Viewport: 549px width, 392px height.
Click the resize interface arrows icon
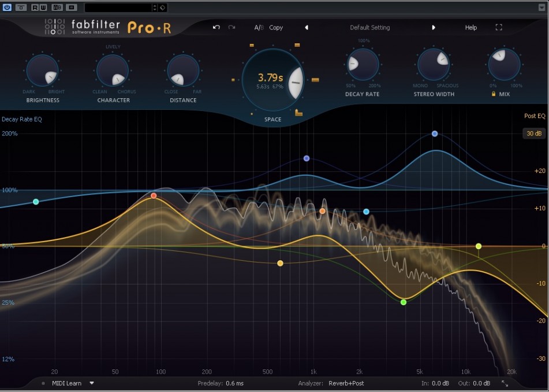[505, 383]
